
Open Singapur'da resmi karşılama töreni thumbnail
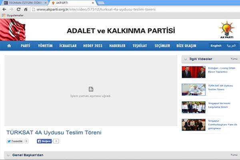[x=194, y=107]
